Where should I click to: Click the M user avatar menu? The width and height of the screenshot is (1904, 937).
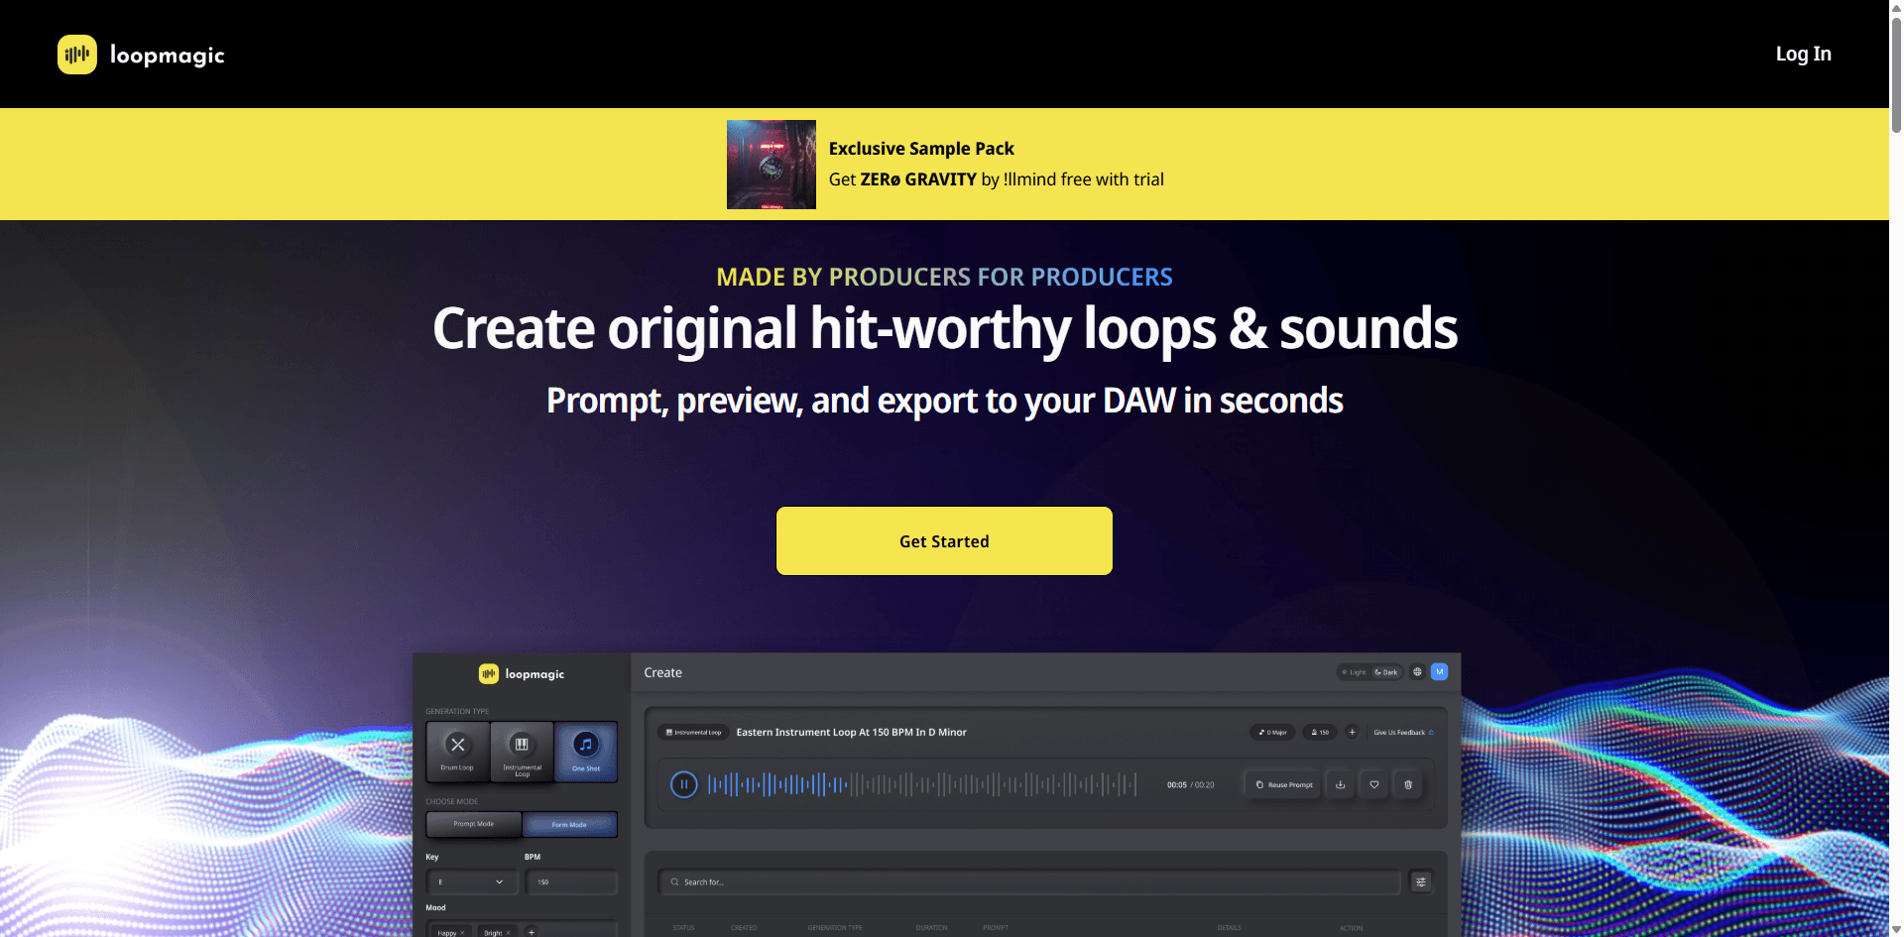(1440, 672)
